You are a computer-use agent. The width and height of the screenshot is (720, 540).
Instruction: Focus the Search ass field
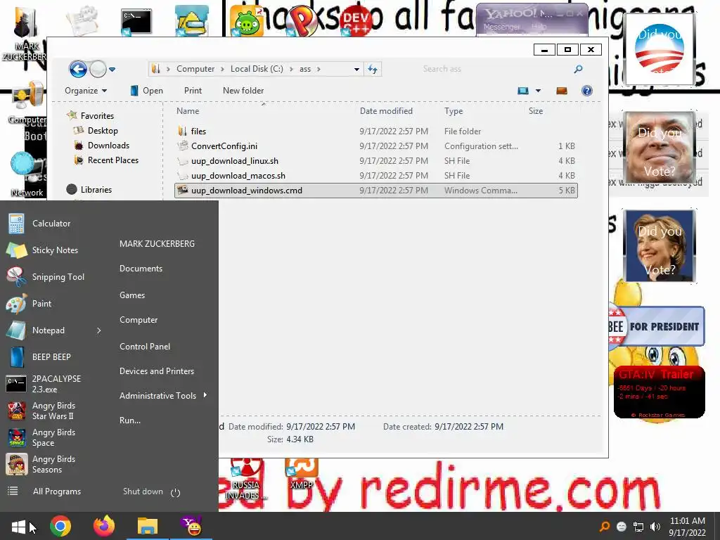501,69
